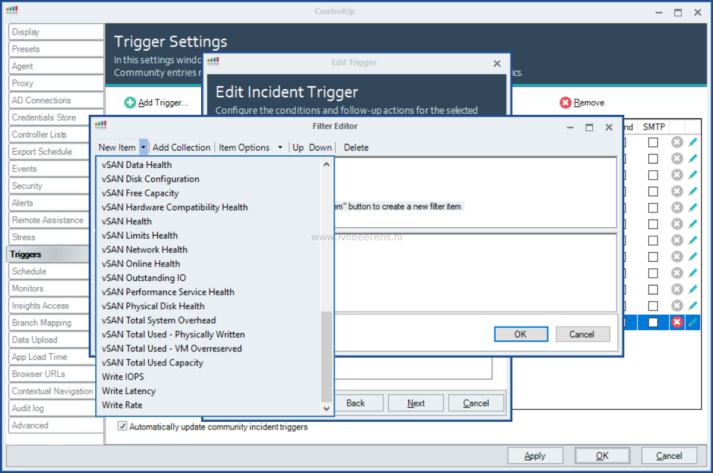
Task: Open the Triggers tab in sidebar
Action: [48, 254]
